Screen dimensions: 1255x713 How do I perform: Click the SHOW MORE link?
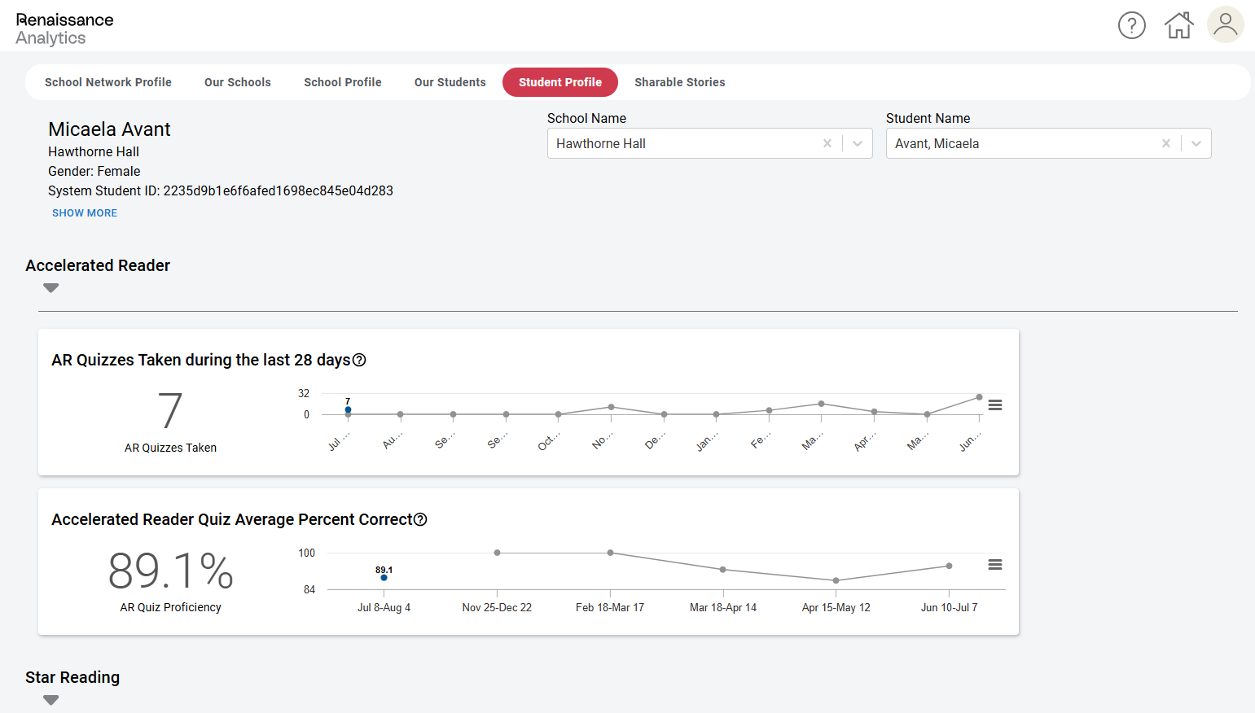(85, 213)
